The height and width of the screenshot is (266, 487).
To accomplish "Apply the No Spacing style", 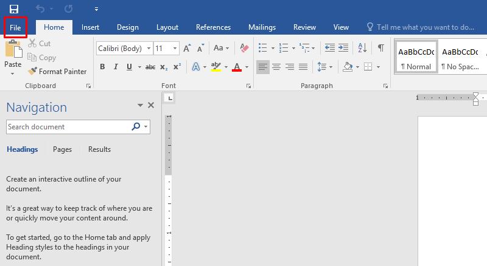I will 460,58.
